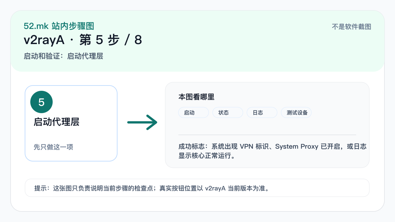Click the 状态 tag chip
The height and width of the screenshot is (222, 395).
[228, 112]
